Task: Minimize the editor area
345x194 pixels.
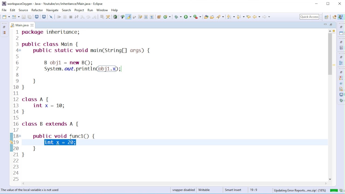Action: 325,25
